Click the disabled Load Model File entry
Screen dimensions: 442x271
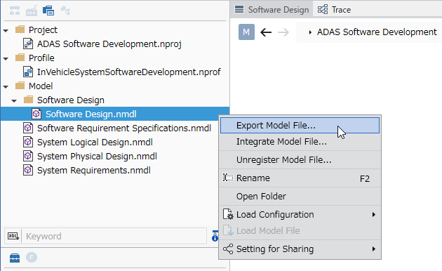300,231
